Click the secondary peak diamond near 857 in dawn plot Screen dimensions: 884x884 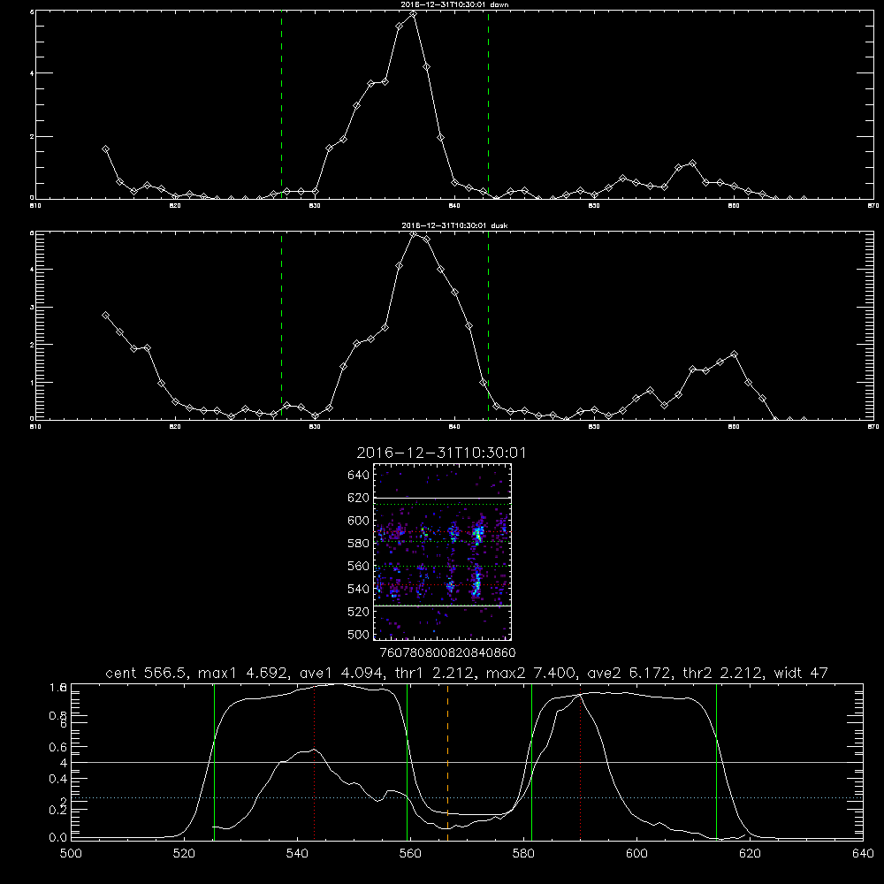pyautogui.click(x=692, y=164)
